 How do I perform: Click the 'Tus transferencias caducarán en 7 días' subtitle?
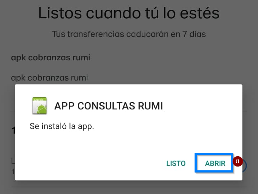[129, 34]
